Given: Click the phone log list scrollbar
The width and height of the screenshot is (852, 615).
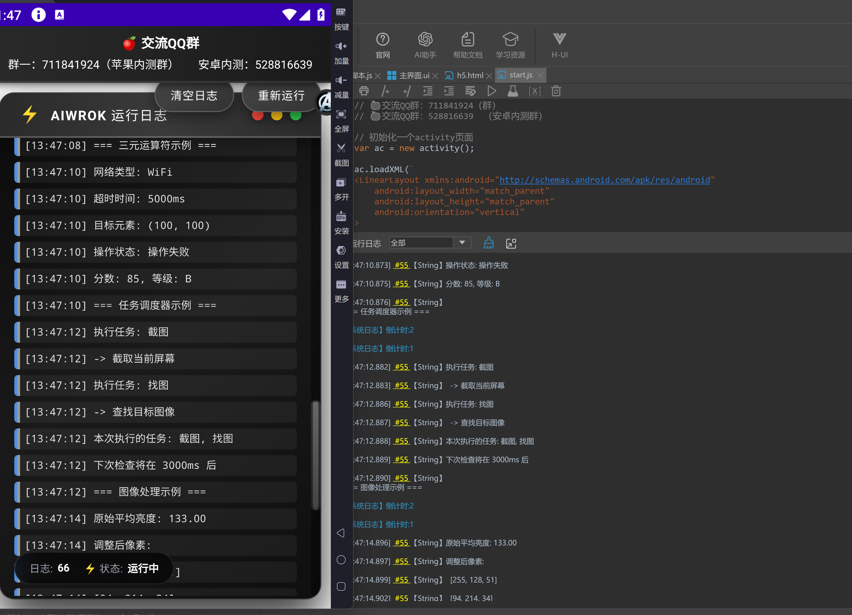Looking at the screenshot, I should pyautogui.click(x=316, y=455).
